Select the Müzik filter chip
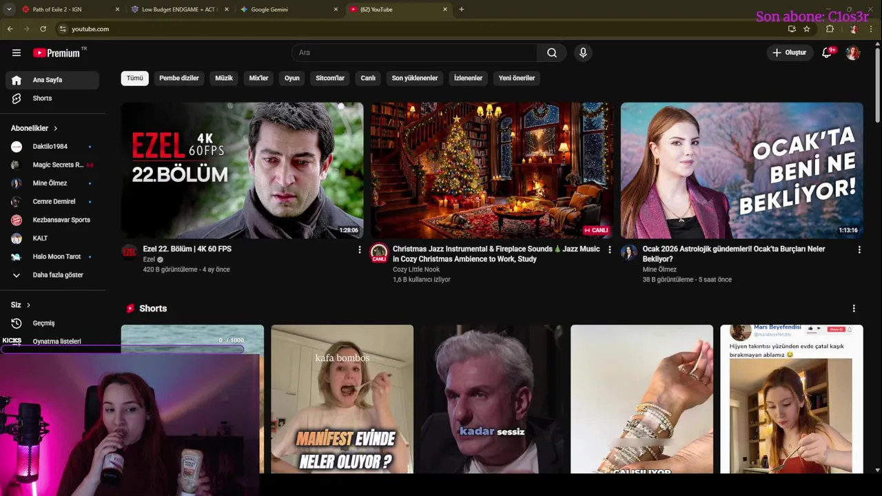The image size is (882, 496). point(224,78)
